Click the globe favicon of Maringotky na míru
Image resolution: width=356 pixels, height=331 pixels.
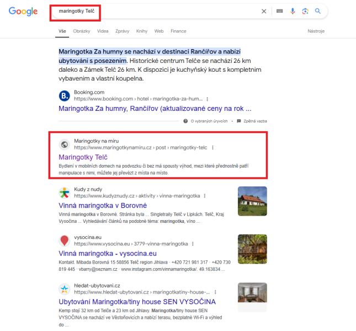pyautogui.click(x=65, y=145)
